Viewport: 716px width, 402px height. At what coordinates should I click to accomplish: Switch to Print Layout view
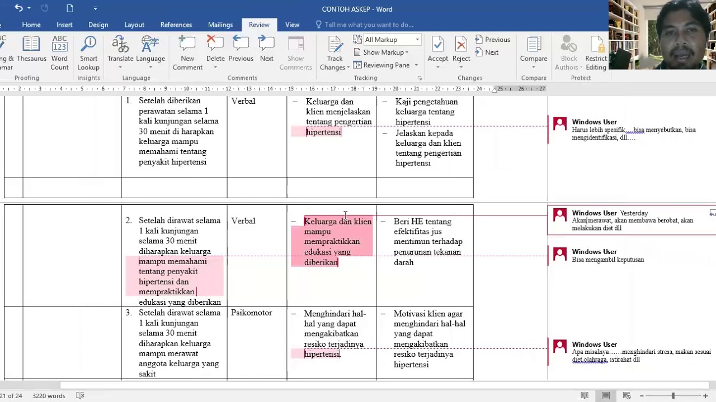point(606,396)
